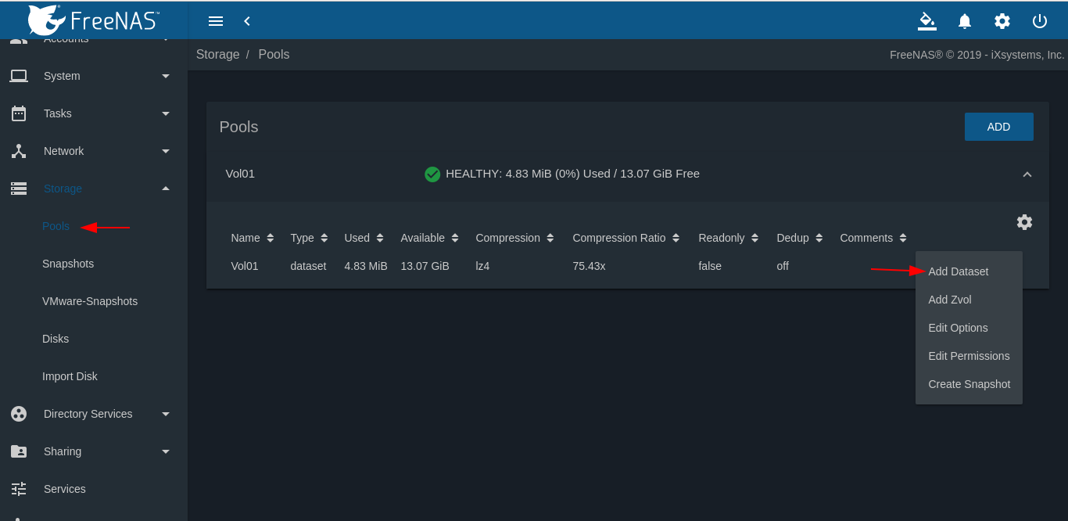Click the FreeNAS shark logo
This screenshot has height=521, width=1068.
click(x=47, y=20)
